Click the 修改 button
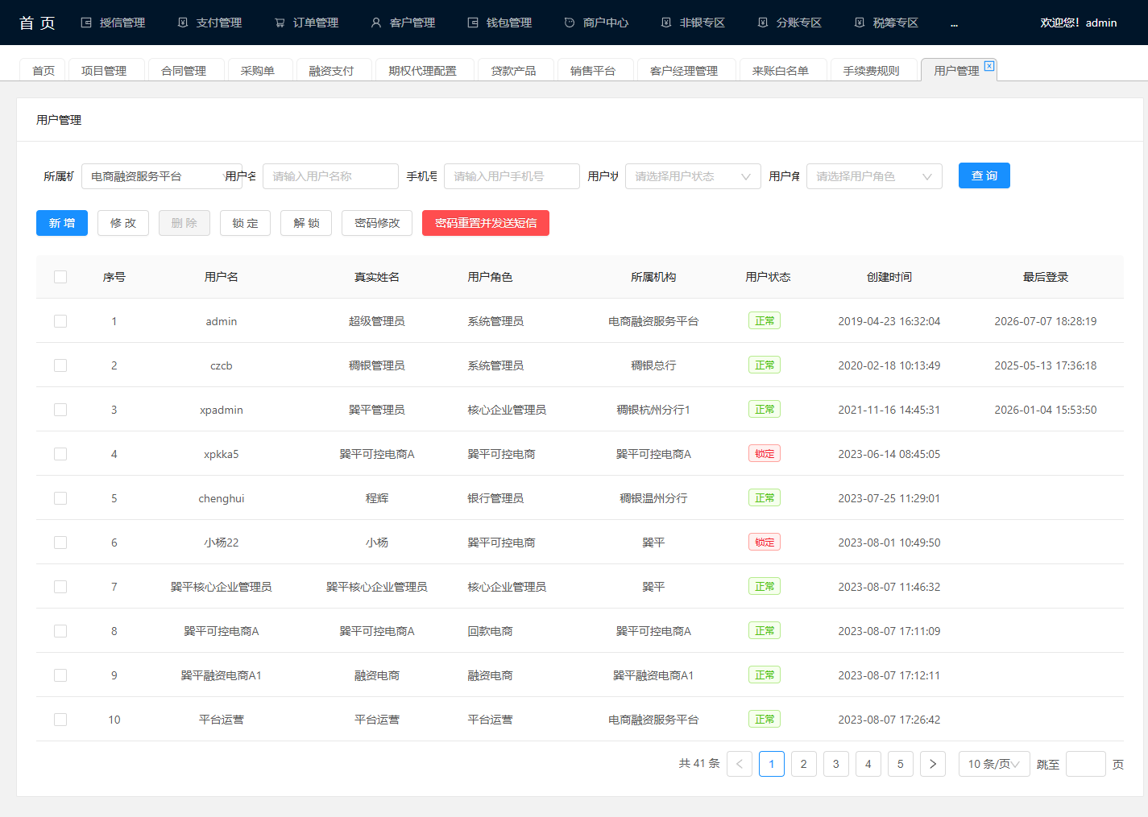Image resolution: width=1148 pixels, height=817 pixels. [x=123, y=223]
